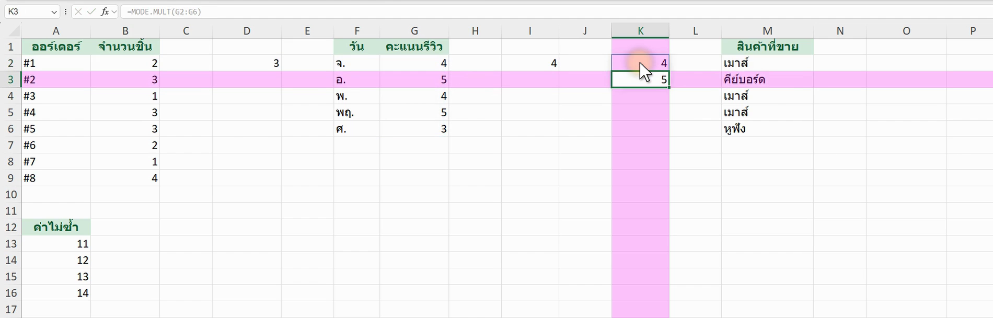This screenshot has height=318, width=993.
Task: Select column K header
Action: coord(640,31)
